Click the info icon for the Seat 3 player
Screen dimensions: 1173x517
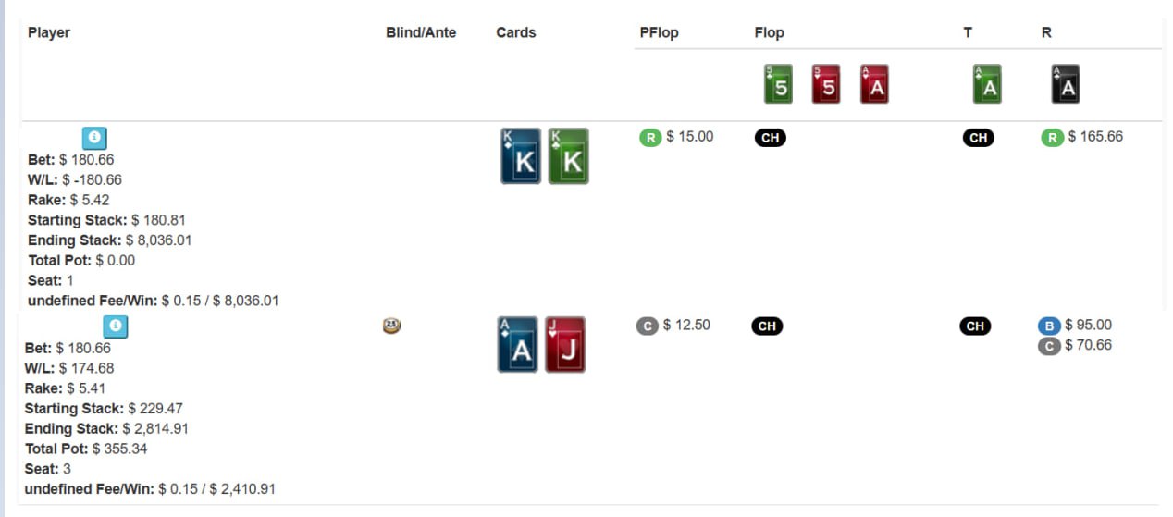point(115,326)
